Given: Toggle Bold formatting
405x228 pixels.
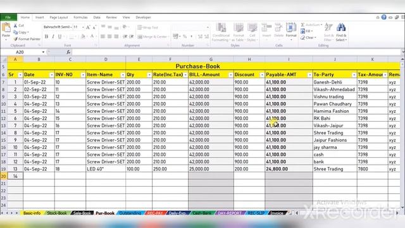Looking at the screenshot, I should coord(46,37).
